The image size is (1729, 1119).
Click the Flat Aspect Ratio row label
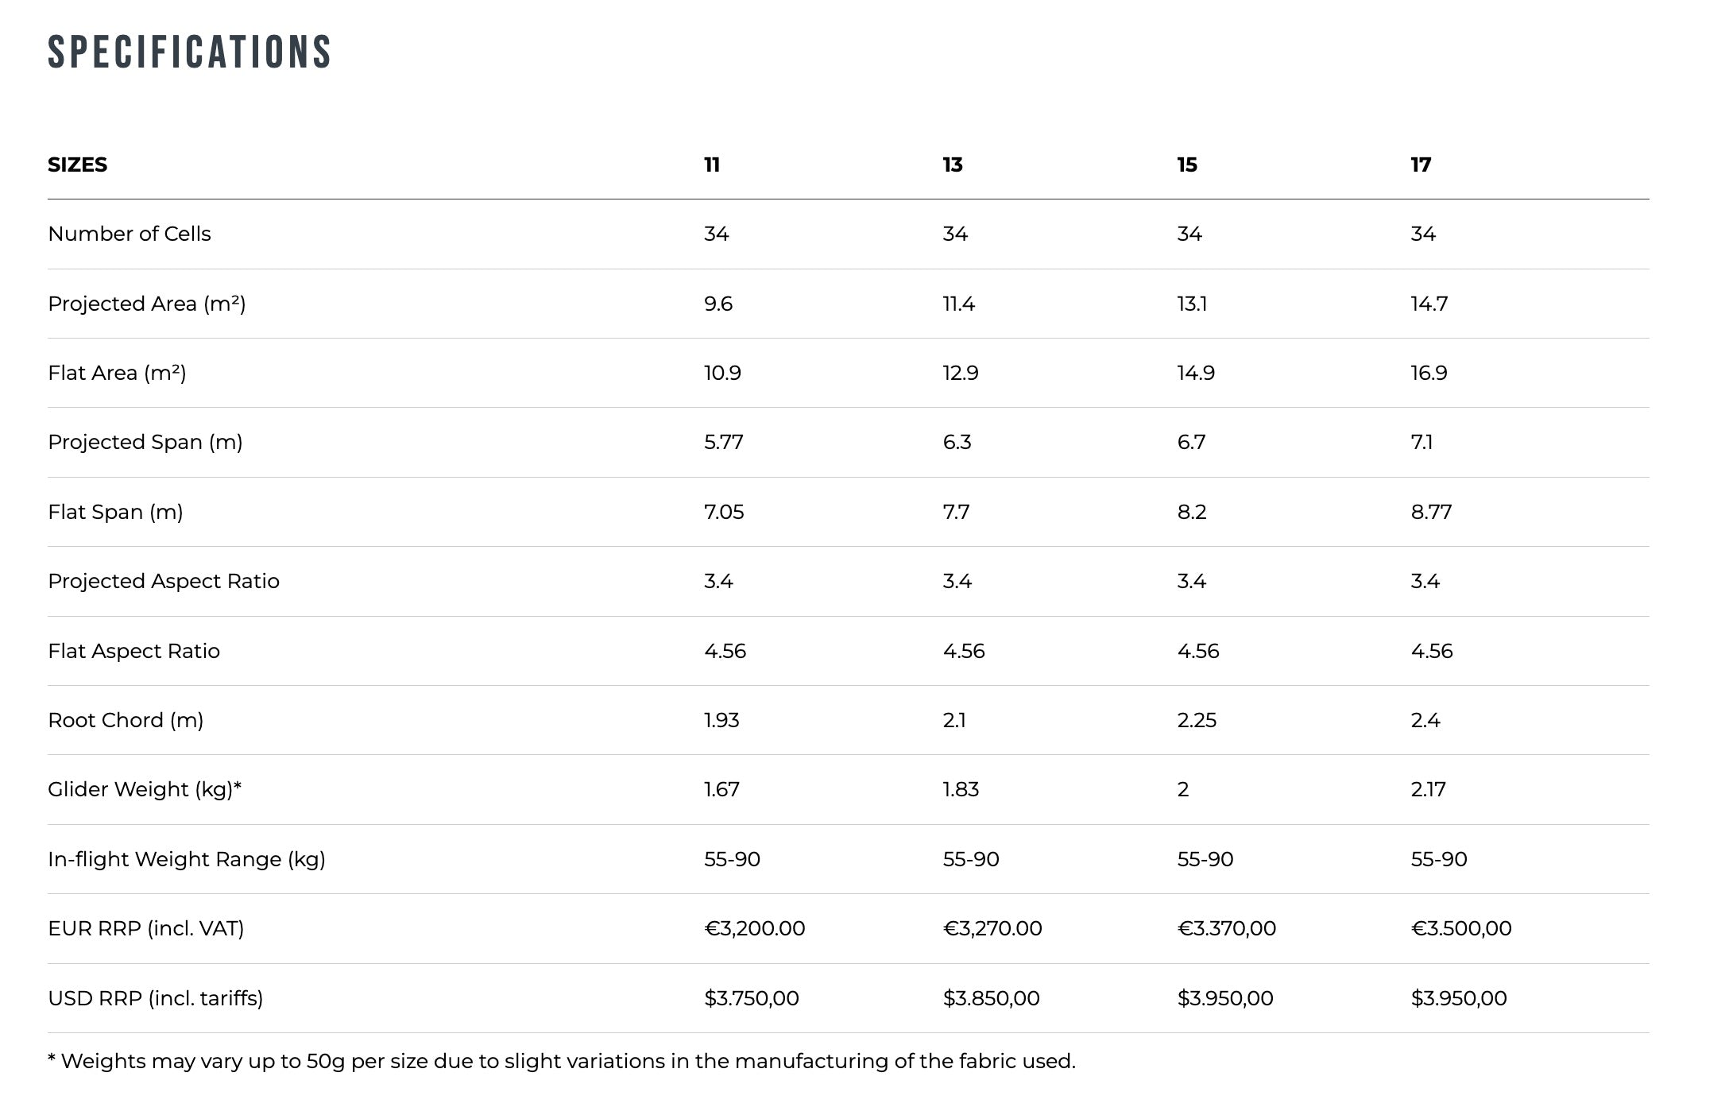tap(133, 651)
